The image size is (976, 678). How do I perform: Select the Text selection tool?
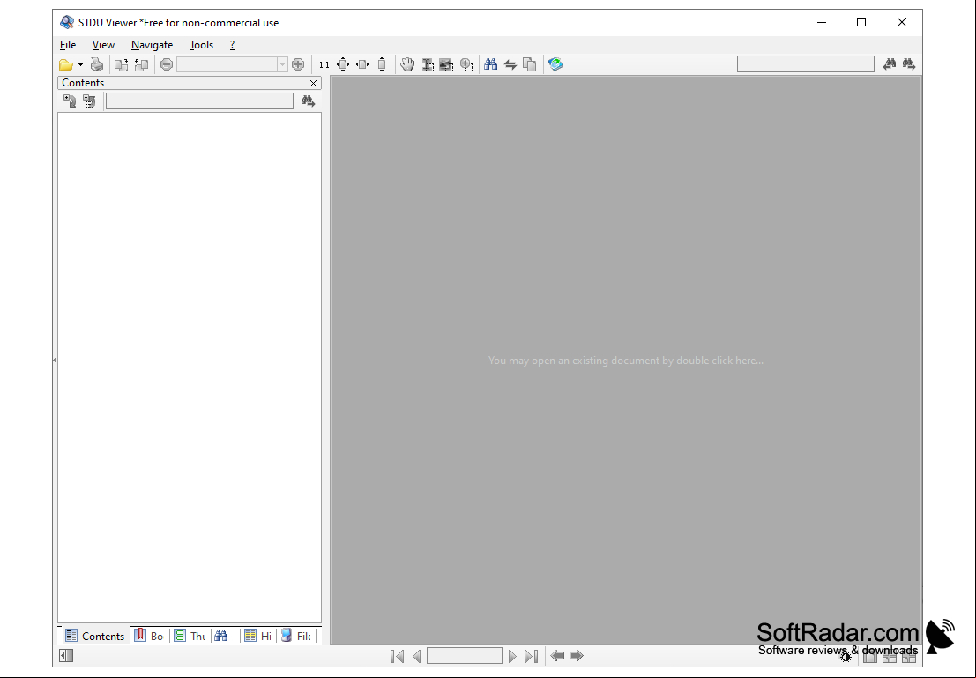428,64
